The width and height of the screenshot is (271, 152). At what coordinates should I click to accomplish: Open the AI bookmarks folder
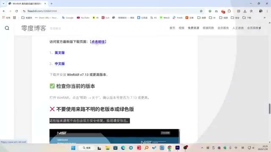click(x=213, y=18)
